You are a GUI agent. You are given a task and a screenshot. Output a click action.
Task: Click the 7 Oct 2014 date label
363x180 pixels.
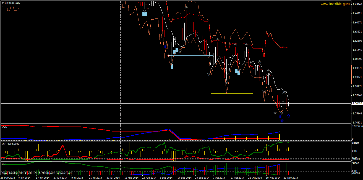219,178
